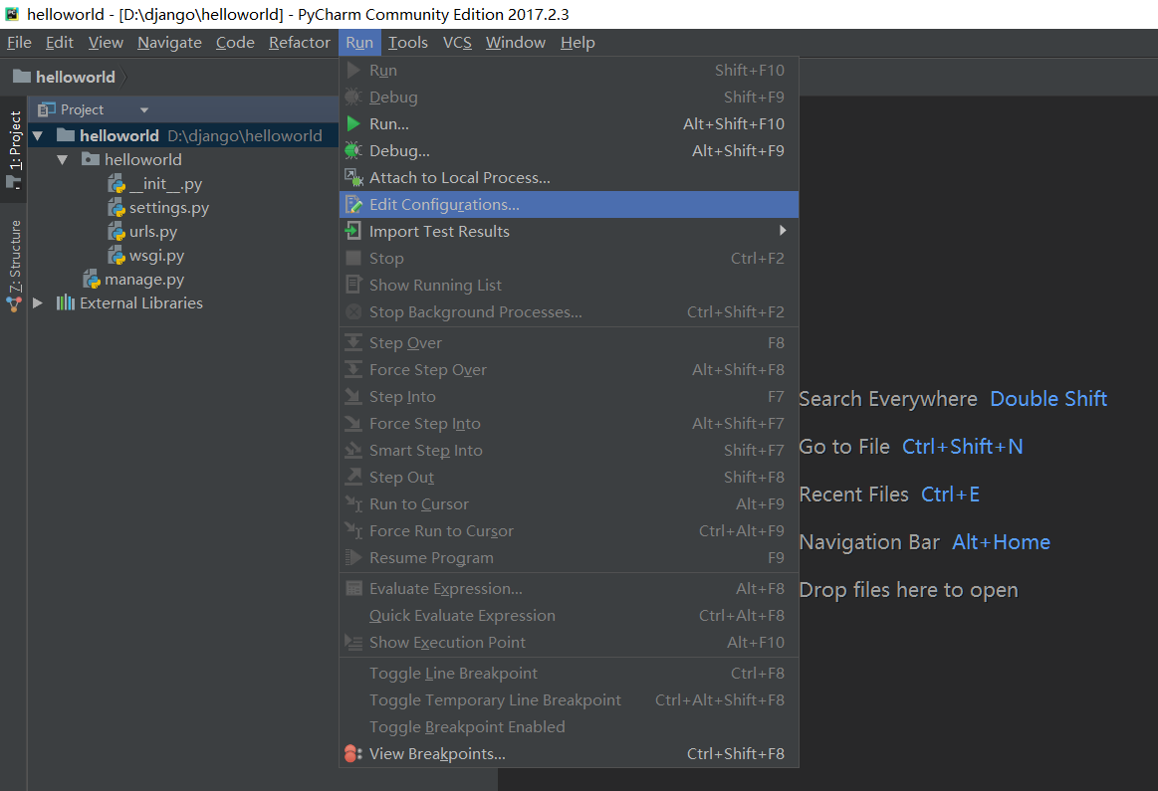Select wsgi.py in project tree
This screenshot has height=791, width=1158.
pyautogui.click(x=156, y=256)
